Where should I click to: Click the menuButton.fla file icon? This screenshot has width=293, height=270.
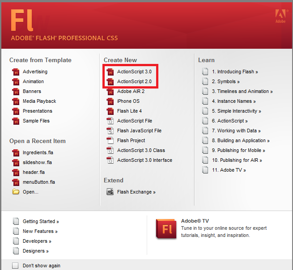click(16, 182)
